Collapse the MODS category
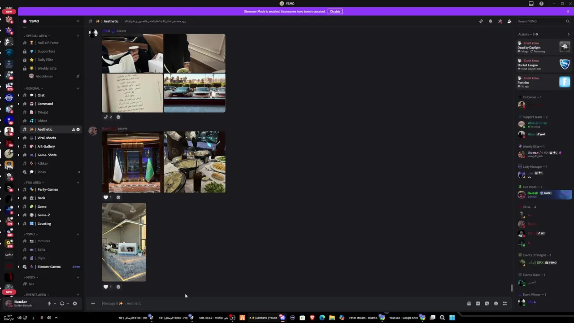This screenshot has height=323, width=574. [30, 277]
